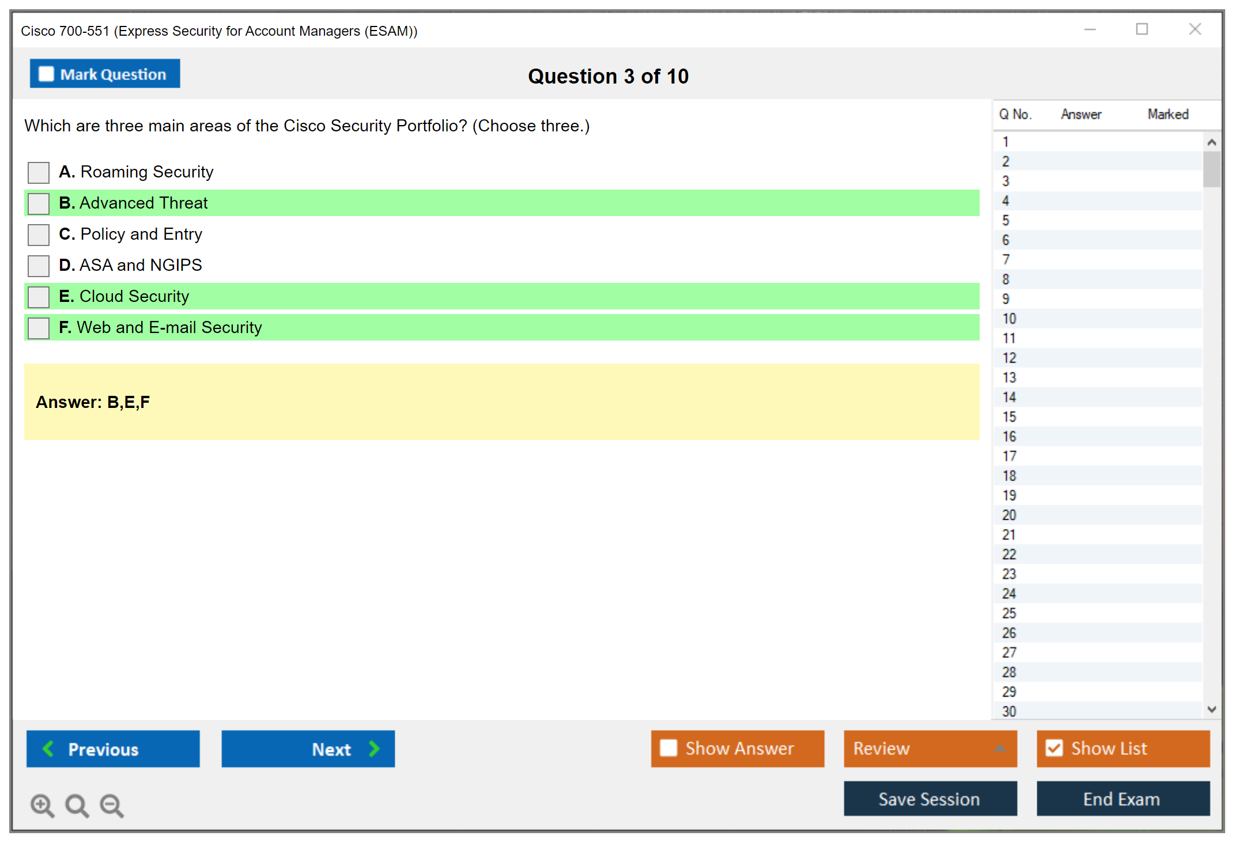Select question 25 in the list
Viewport: 1239px width, 847px height.
click(1009, 613)
